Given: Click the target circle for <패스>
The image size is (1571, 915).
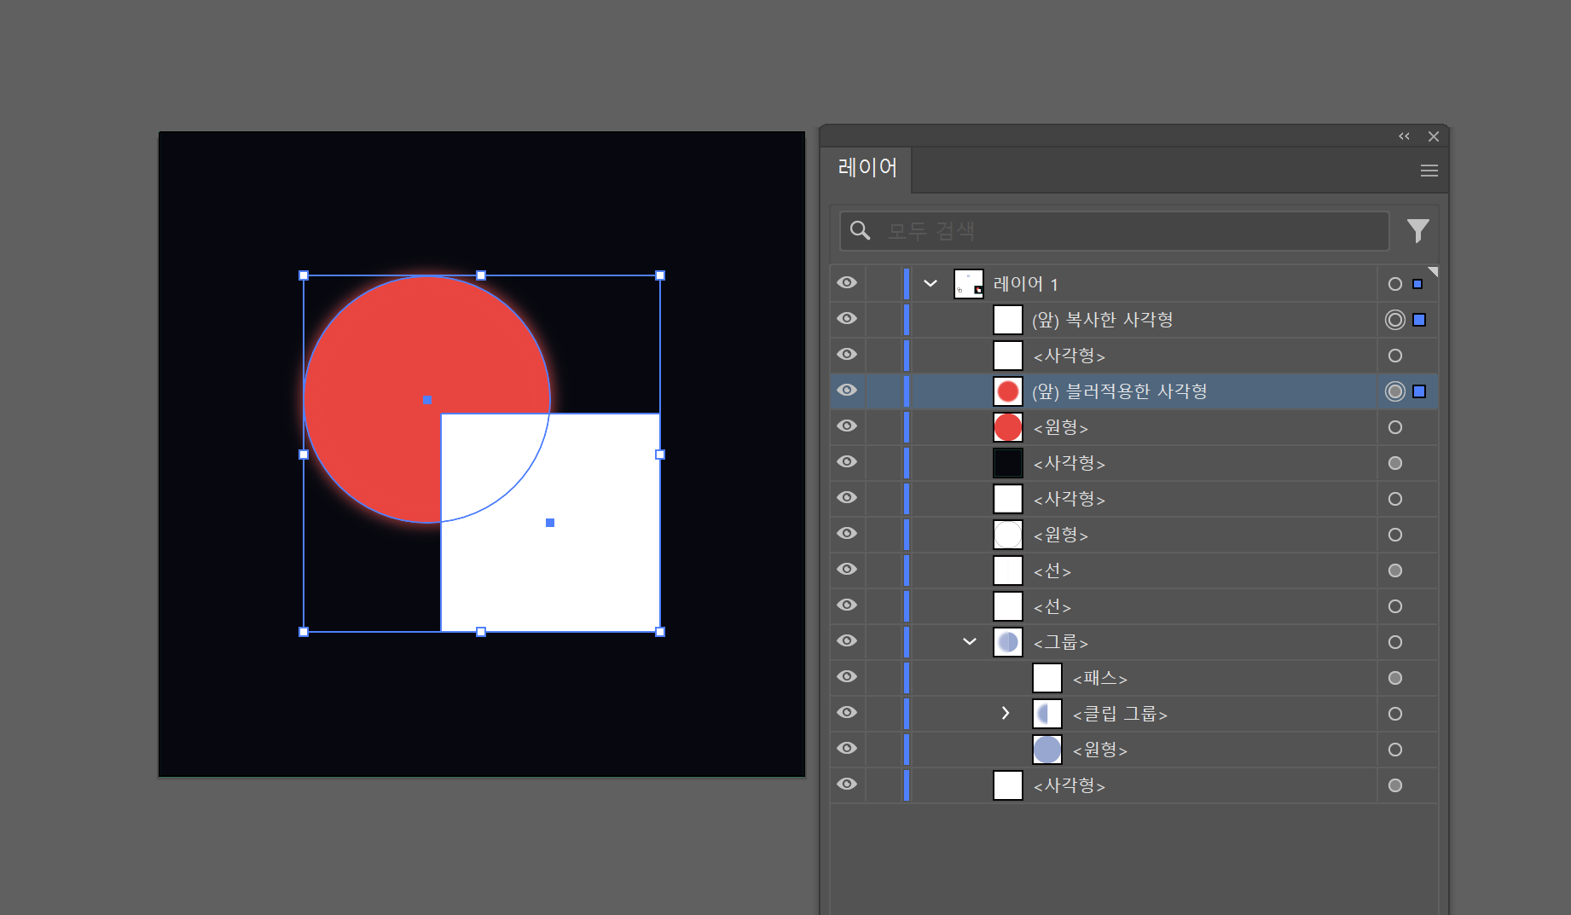Looking at the screenshot, I should (x=1395, y=678).
